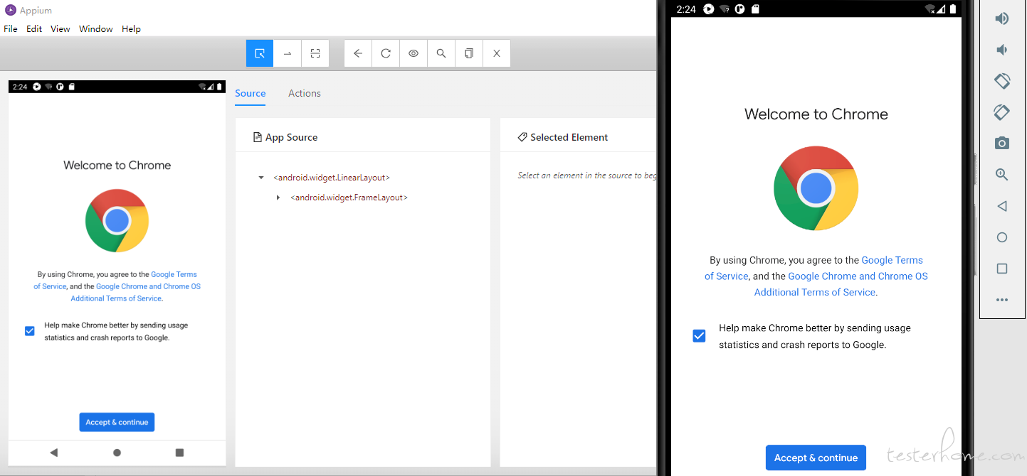This screenshot has width=1027, height=476.
Task: Collapse the android.widget.LinearLayout node arrow
Action: click(261, 178)
